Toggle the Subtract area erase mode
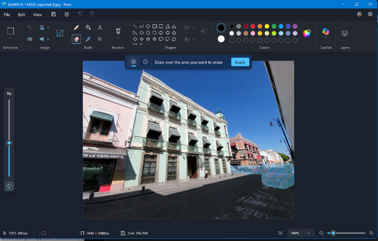 point(145,62)
